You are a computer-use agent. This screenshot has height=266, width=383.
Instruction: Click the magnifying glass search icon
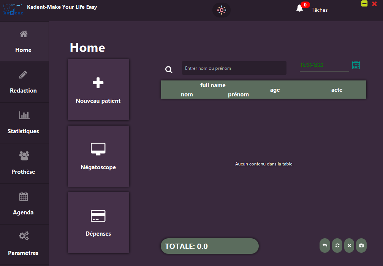(x=169, y=69)
